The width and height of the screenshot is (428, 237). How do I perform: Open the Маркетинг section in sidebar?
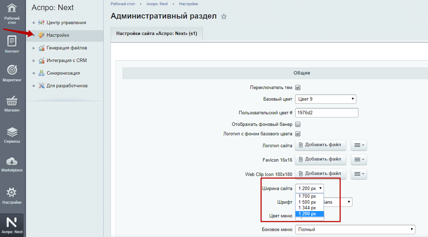click(x=12, y=73)
